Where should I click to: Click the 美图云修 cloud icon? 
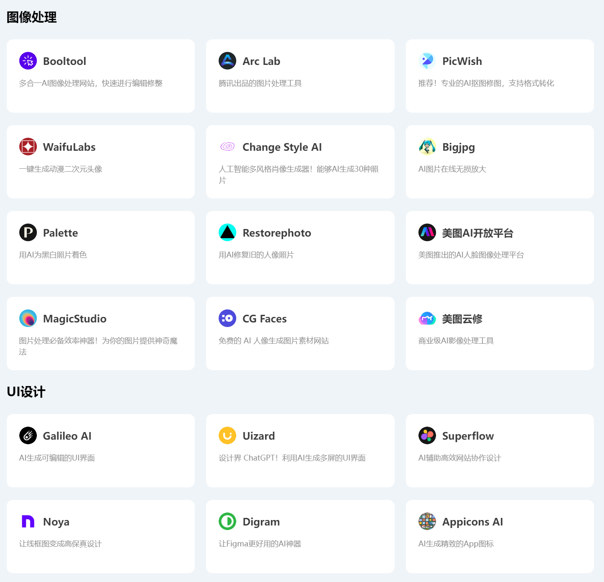click(x=427, y=319)
